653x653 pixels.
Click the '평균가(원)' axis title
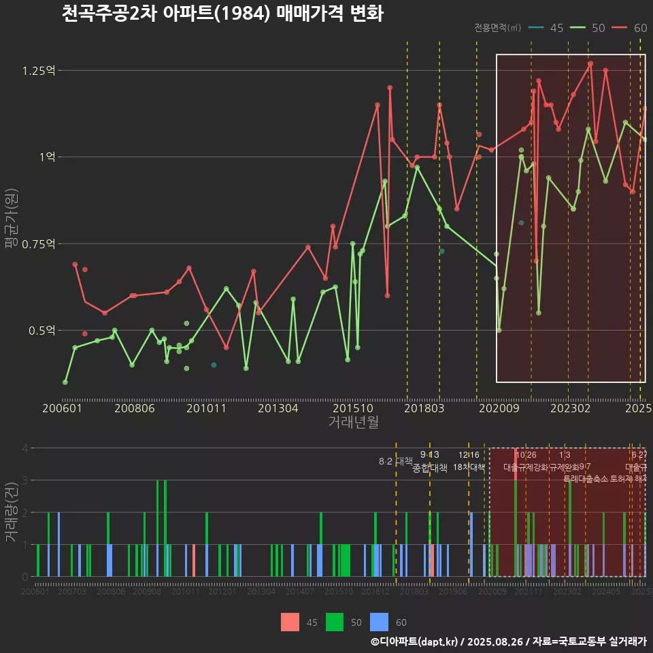(x=12, y=218)
